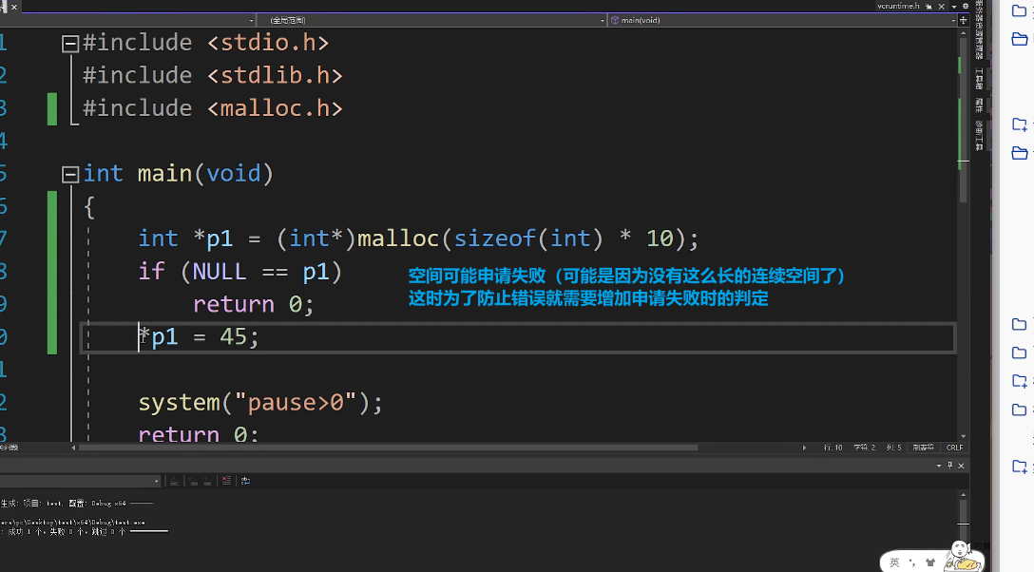Click the if (NULL == p1) line
The image size is (1034, 572).
coord(240,272)
